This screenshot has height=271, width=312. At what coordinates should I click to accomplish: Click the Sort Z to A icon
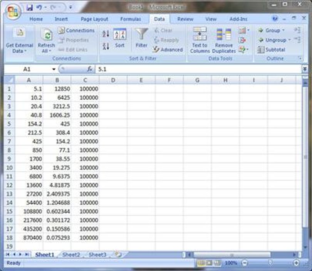[x=106, y=46]
